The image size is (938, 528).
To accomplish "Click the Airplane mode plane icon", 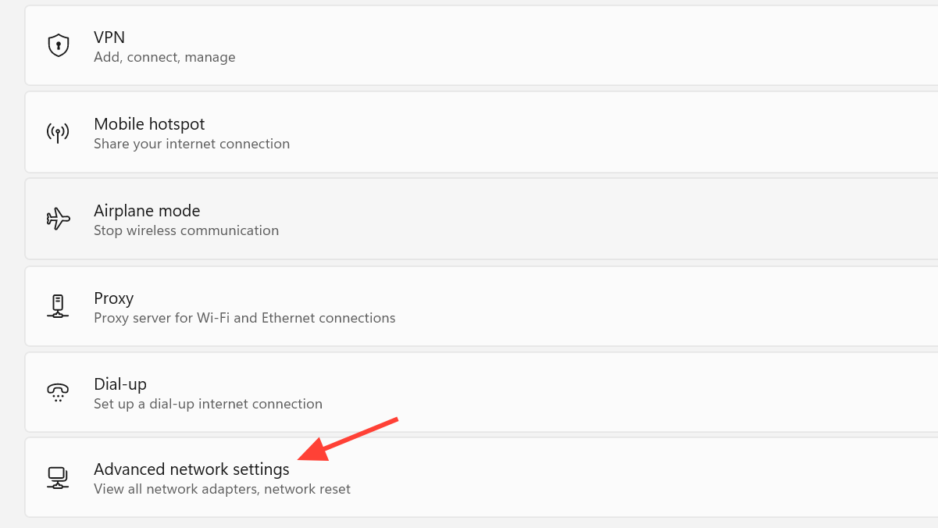I will (x=59, y=219).
